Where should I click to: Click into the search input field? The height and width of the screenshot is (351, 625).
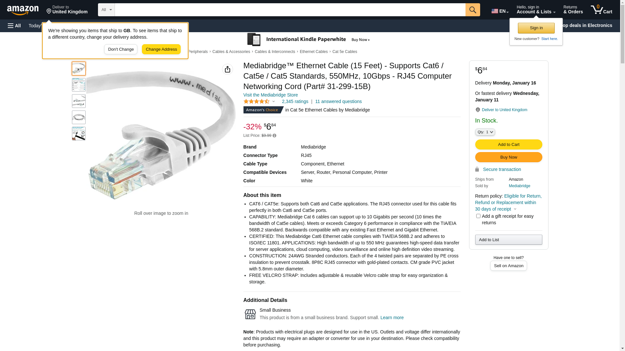point(290,10)
